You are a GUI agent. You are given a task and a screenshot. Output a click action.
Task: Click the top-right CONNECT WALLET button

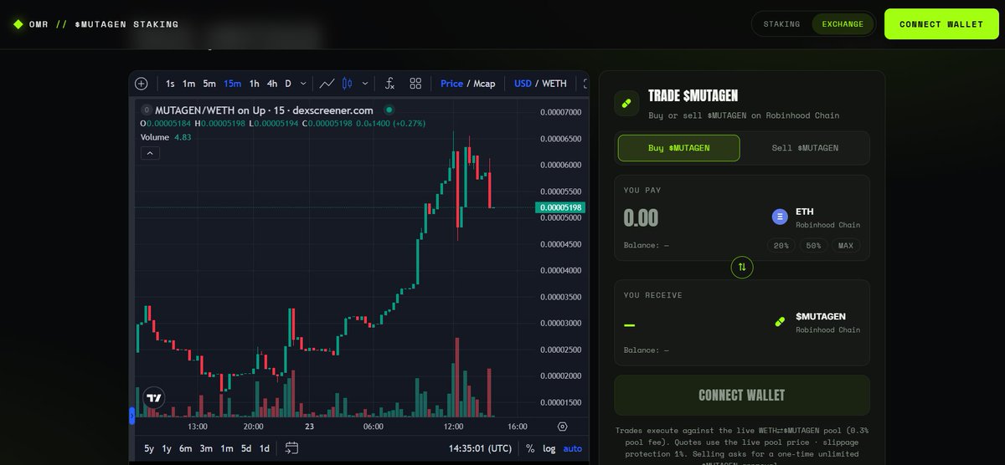click(x=941, y=24)
